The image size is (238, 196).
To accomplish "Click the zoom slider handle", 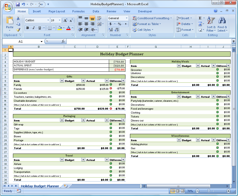I will click(x=209, y=191).
